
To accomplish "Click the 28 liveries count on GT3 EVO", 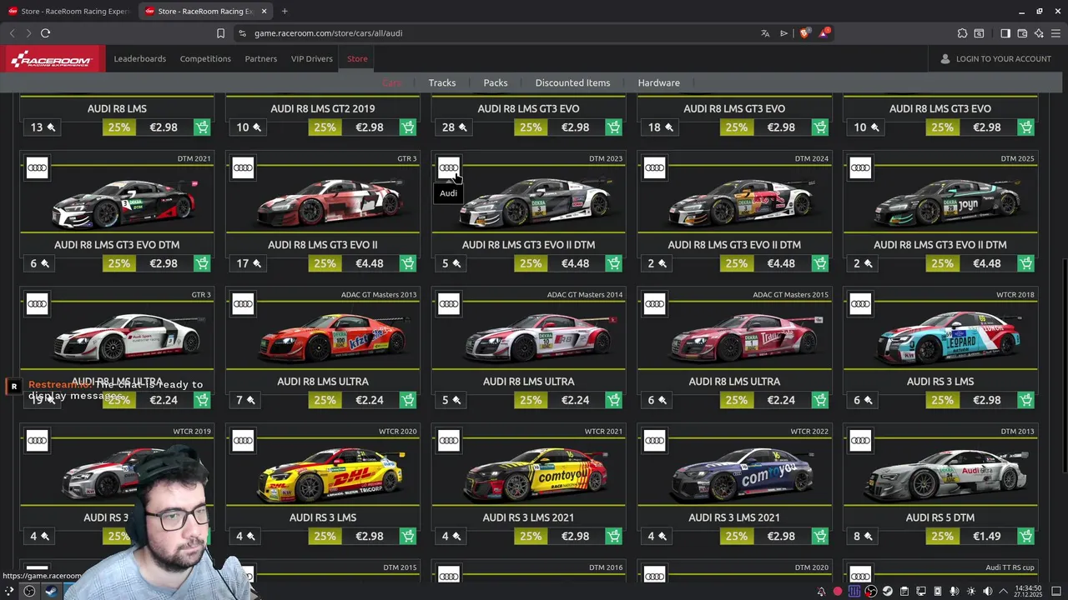I will 455,127.
